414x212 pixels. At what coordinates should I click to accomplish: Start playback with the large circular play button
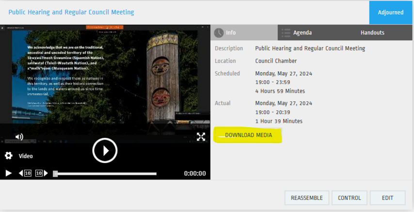pos(105,150)
